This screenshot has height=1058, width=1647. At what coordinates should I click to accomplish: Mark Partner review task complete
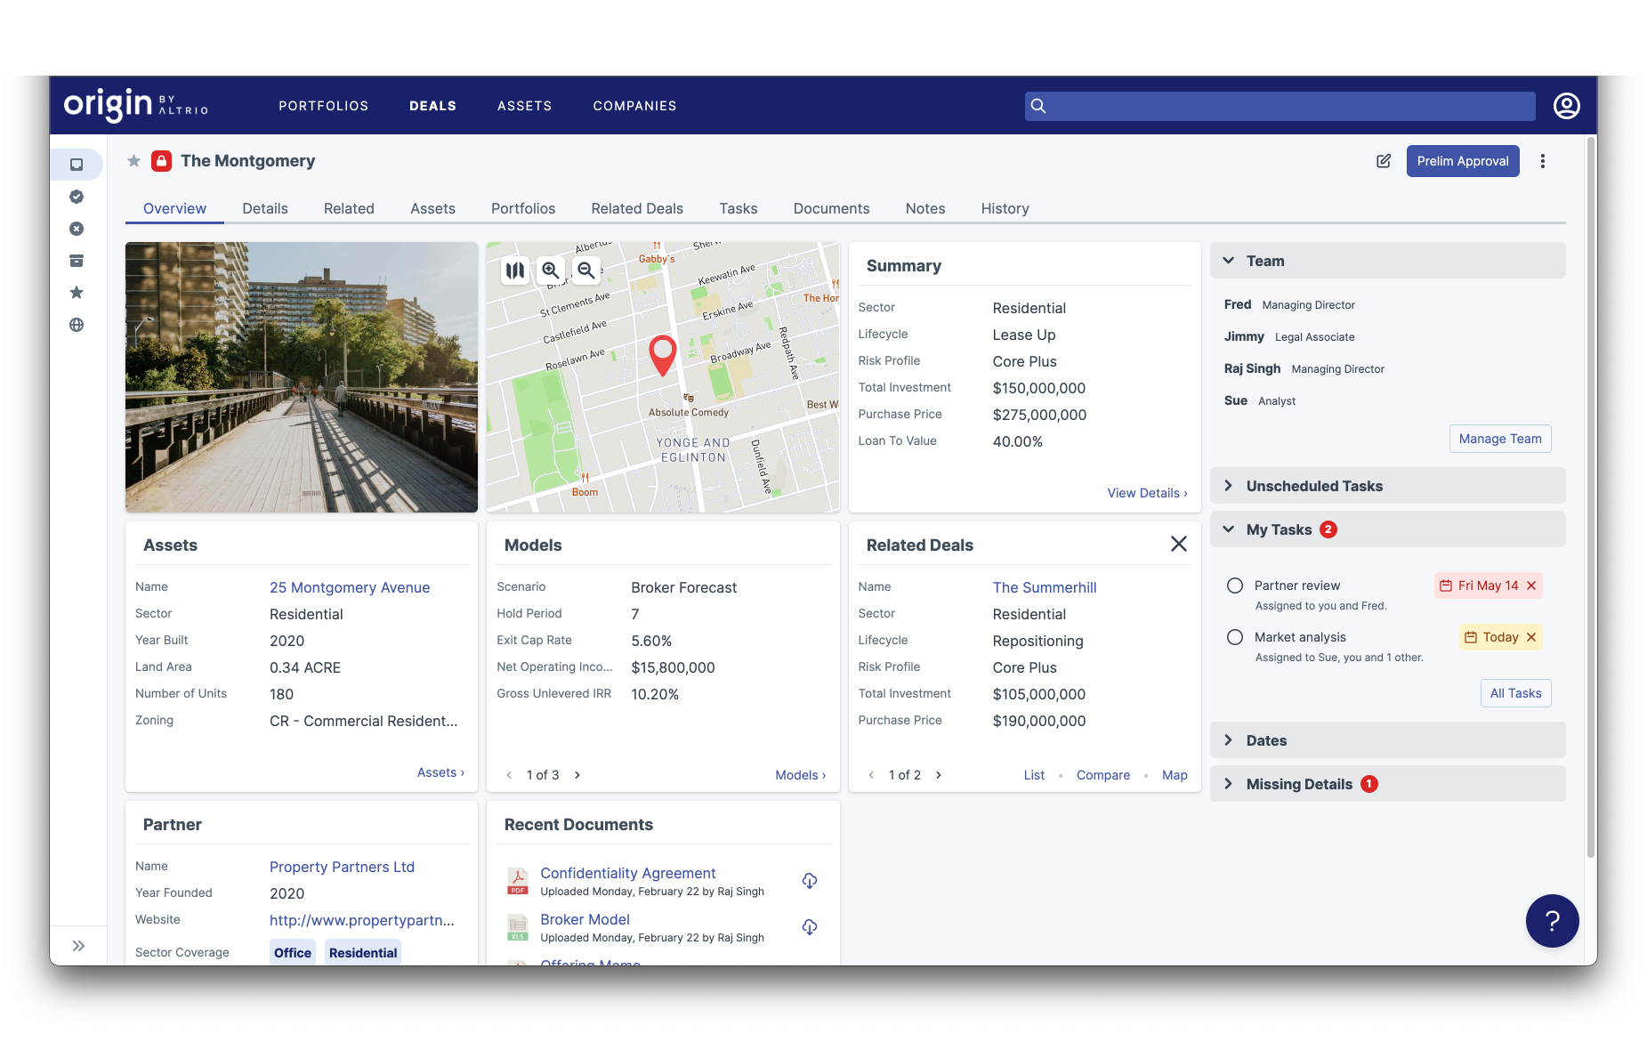point(1235,586)
